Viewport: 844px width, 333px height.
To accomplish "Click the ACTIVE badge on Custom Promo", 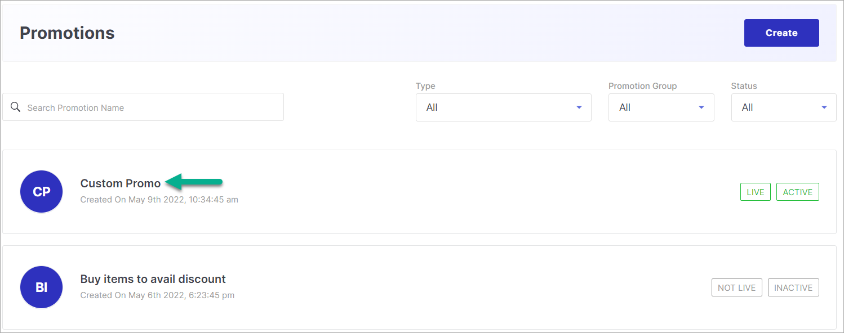I will tap(797, 192).
